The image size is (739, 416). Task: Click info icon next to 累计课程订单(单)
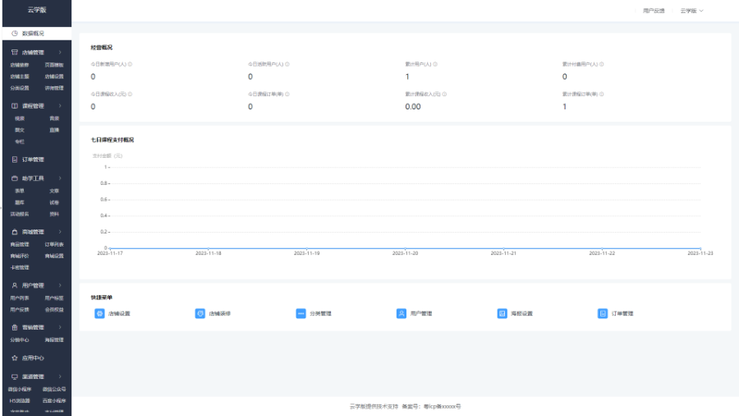(x=601, y=95)
